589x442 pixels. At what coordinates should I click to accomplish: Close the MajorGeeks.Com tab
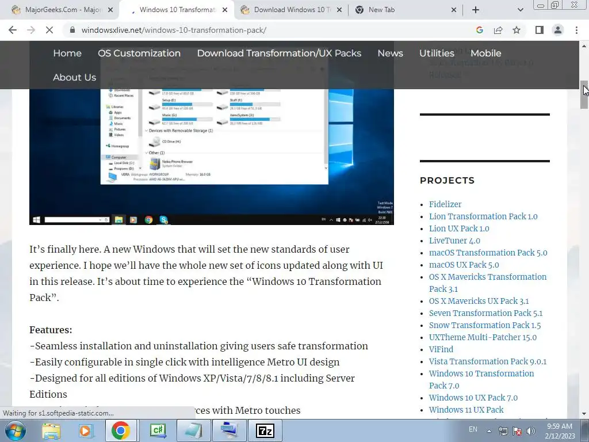[110, 10]
